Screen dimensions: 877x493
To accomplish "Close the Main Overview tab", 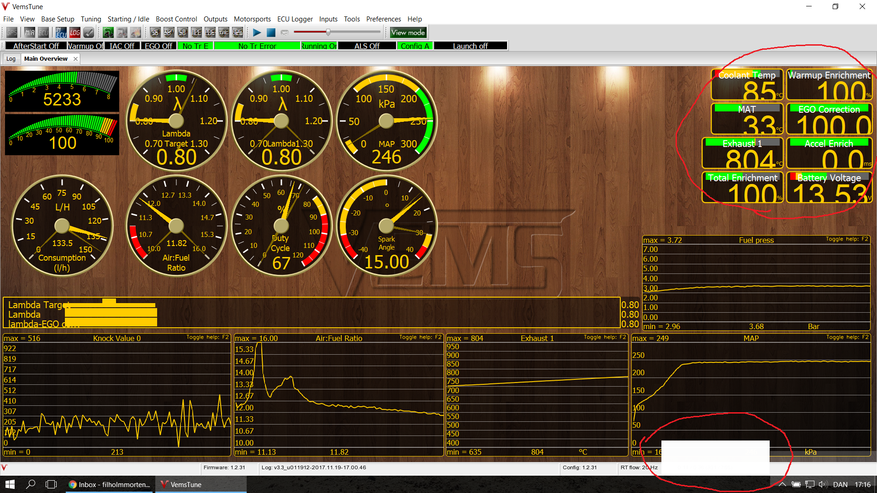I will click(x=75, y=59).
